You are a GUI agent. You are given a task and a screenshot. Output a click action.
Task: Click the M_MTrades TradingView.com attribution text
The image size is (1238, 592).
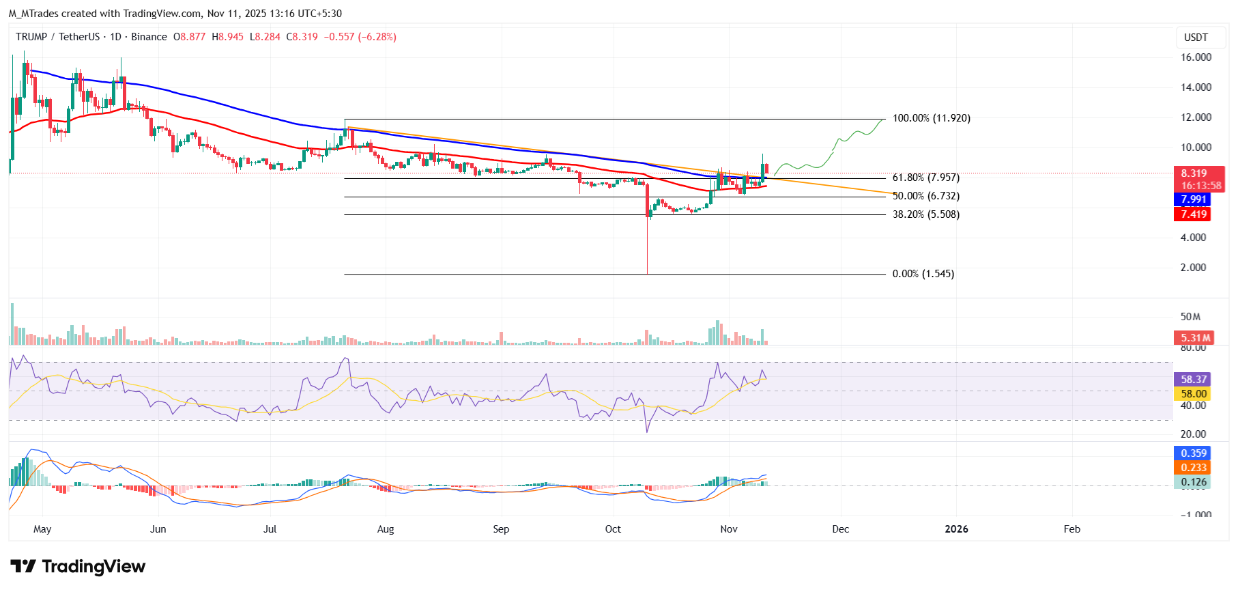pyautogui.click(x=175, y=14)
